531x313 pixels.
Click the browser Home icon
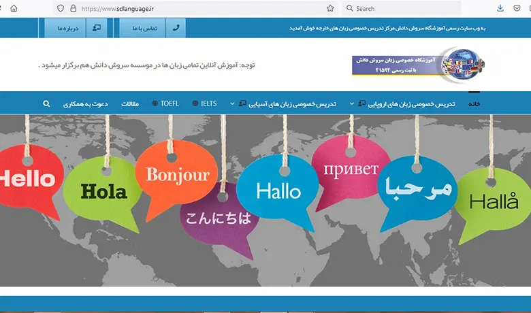point(14,8)
